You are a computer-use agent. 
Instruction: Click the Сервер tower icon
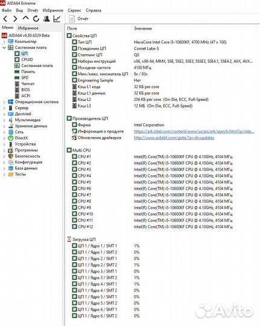pos(10,108)
